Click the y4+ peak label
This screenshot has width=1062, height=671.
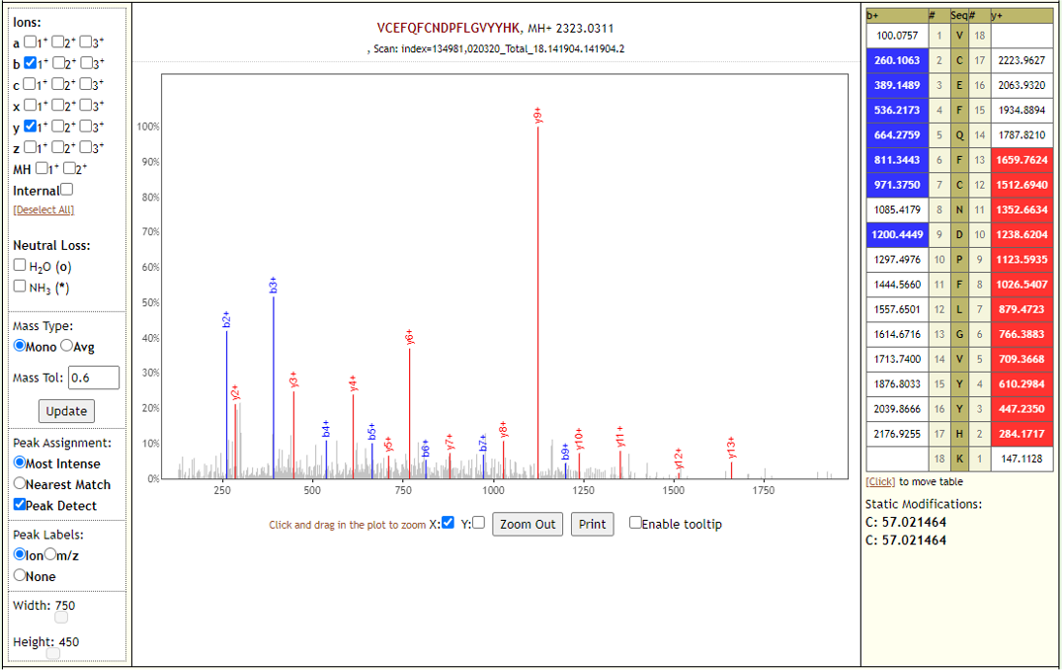(353, 383)
